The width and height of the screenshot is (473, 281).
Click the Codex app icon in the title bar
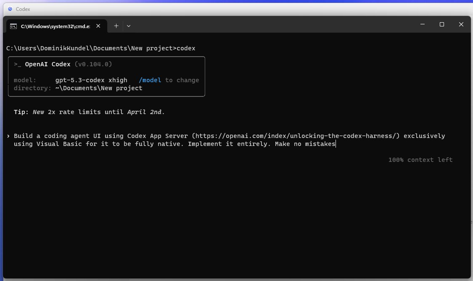click(10, 9)
